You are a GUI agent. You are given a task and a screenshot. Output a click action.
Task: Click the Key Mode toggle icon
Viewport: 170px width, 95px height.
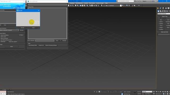tap(154, 94)
